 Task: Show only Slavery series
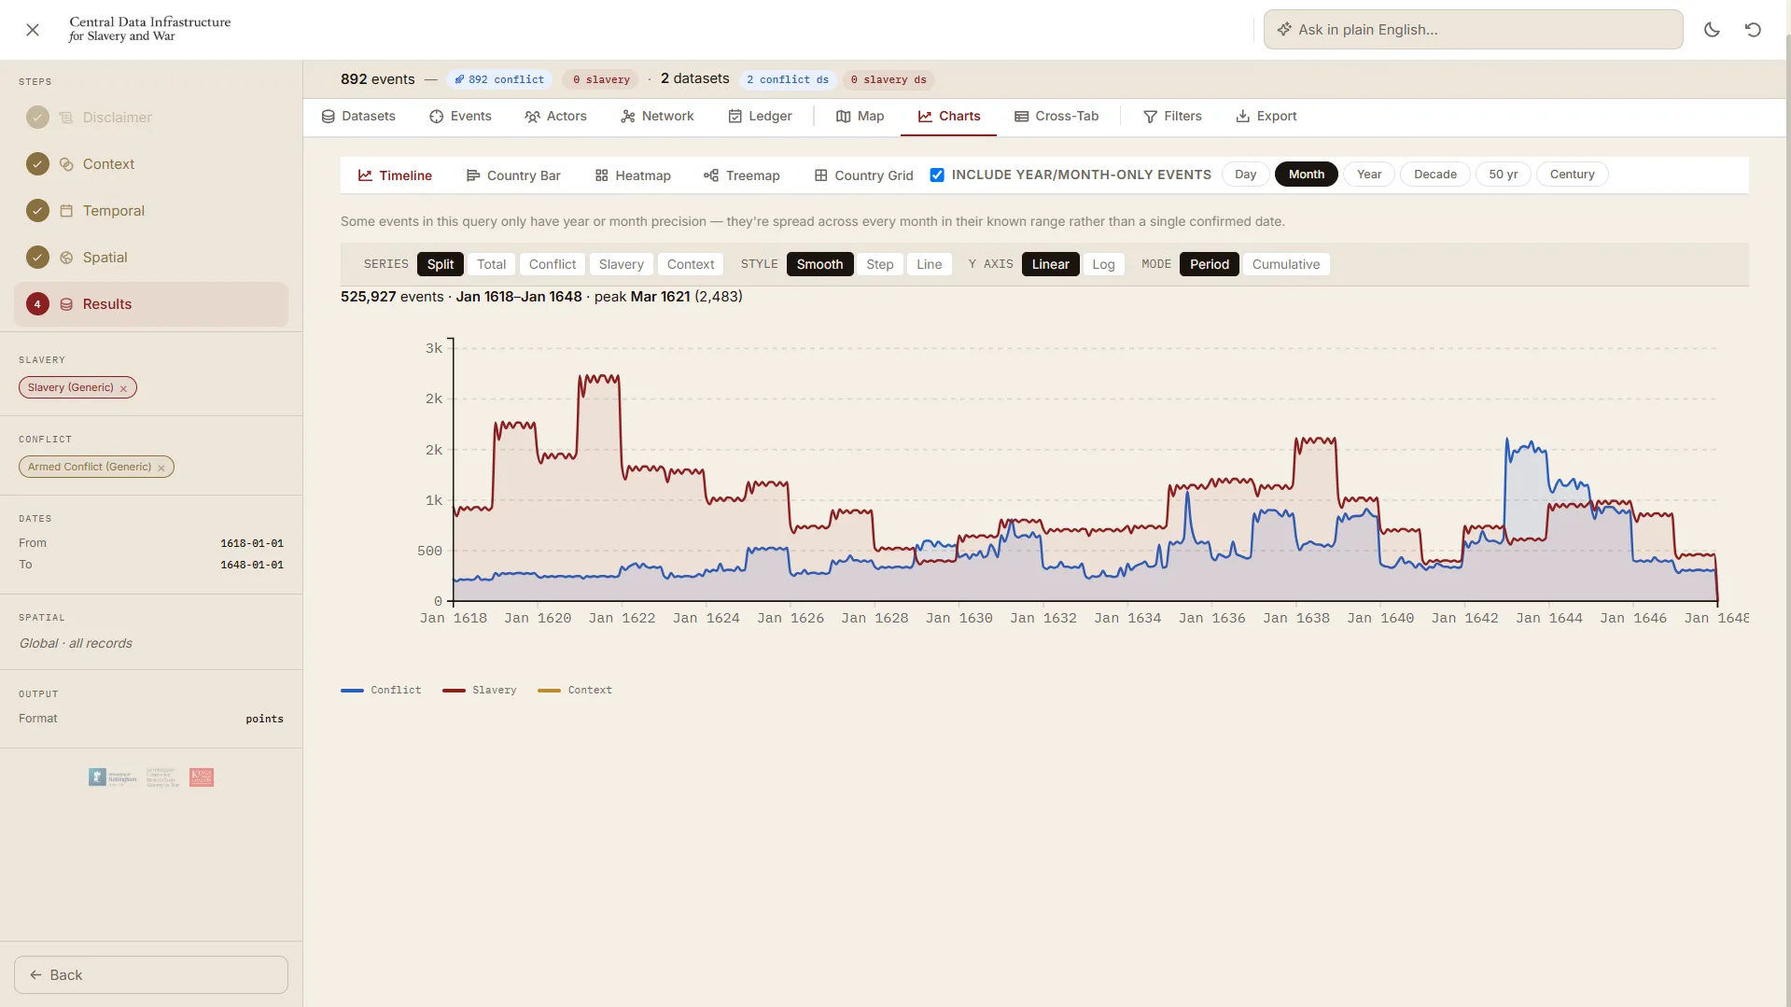pyautogui.click(x=622, y=264)
